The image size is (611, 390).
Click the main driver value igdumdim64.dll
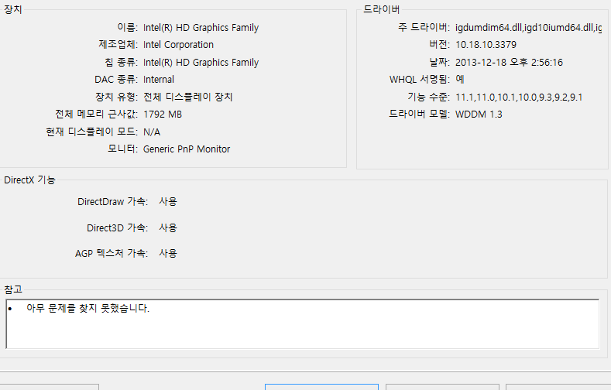[x=528, y=28]
